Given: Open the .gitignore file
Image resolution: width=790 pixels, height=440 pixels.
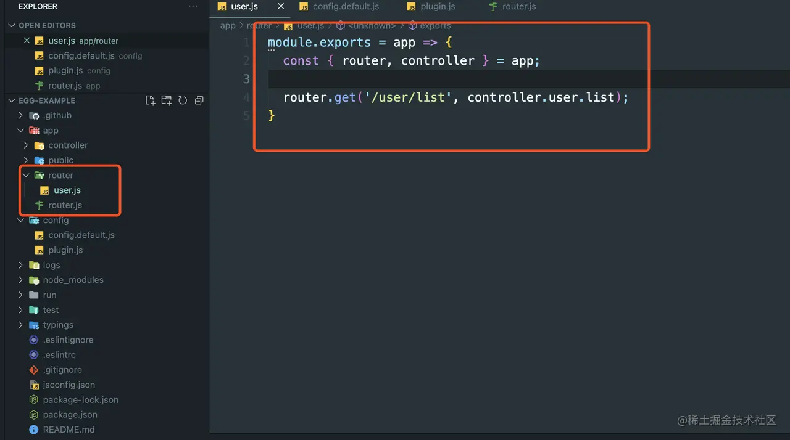Looking at the screenshot, I should coord(62,370).
